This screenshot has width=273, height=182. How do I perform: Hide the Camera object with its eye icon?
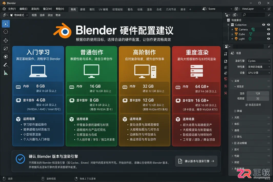click(x=269, y=29)
